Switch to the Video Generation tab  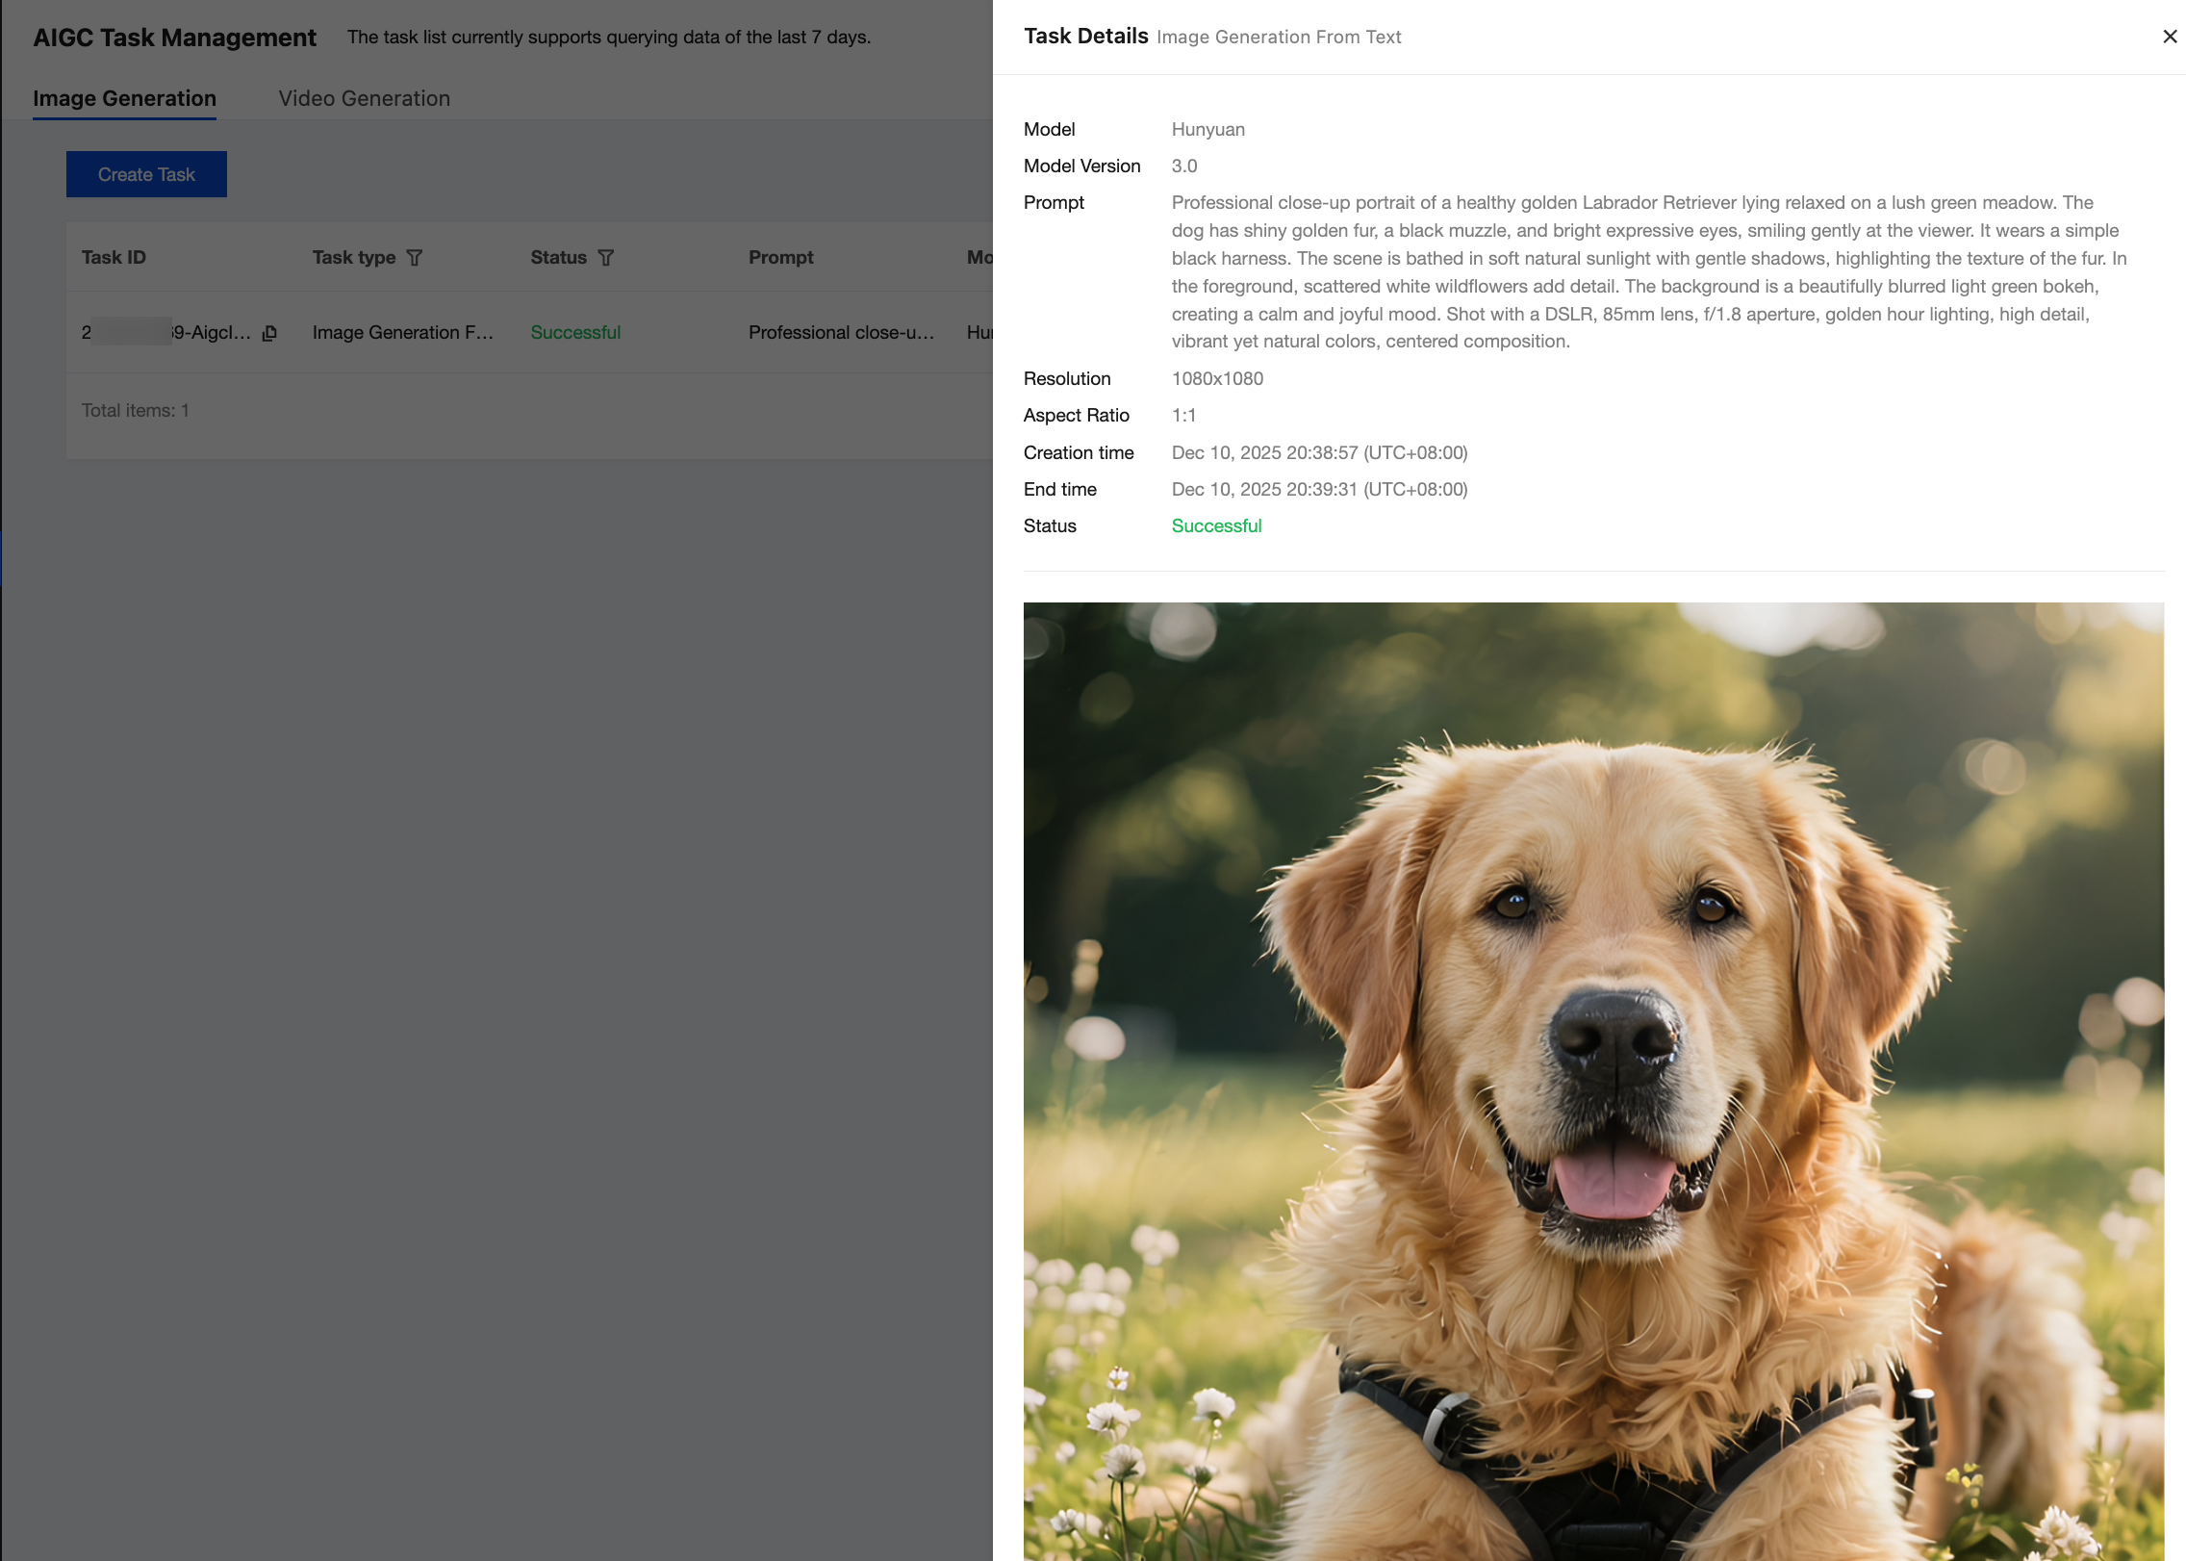pos(364,98)
